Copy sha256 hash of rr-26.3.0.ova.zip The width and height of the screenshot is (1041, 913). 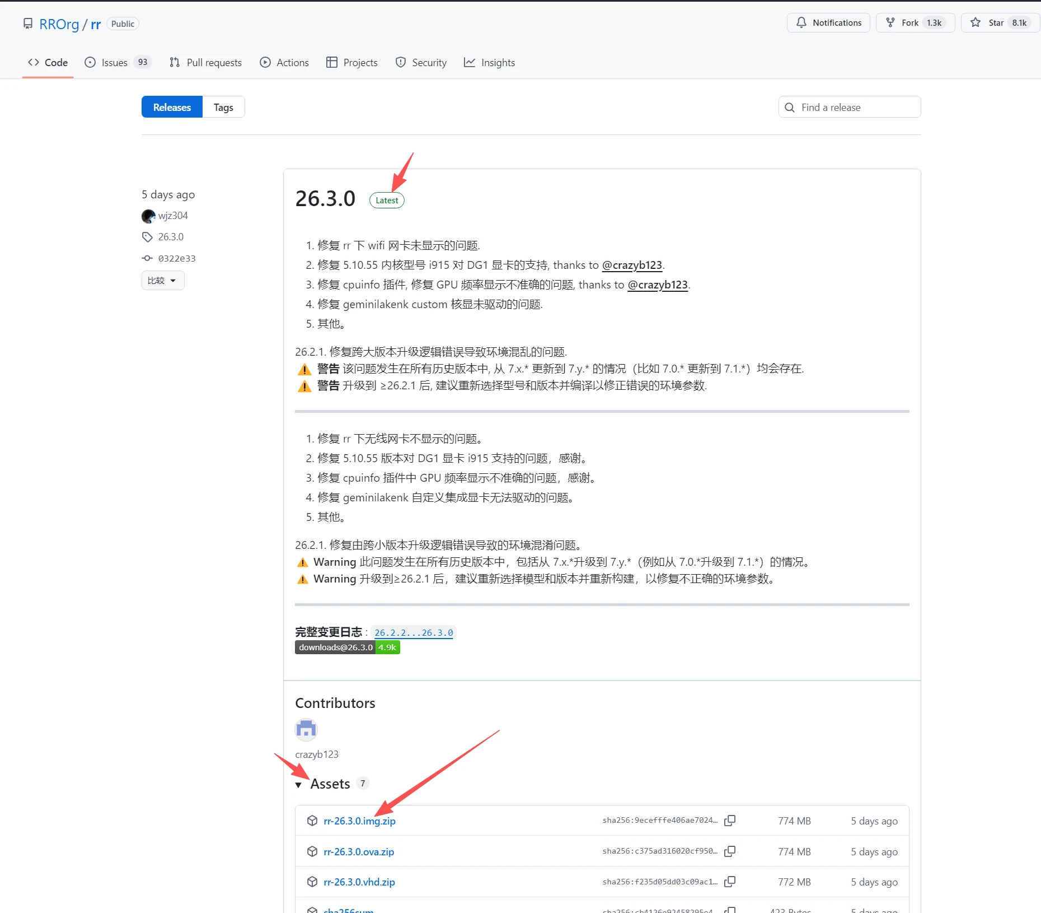(729, 851)
